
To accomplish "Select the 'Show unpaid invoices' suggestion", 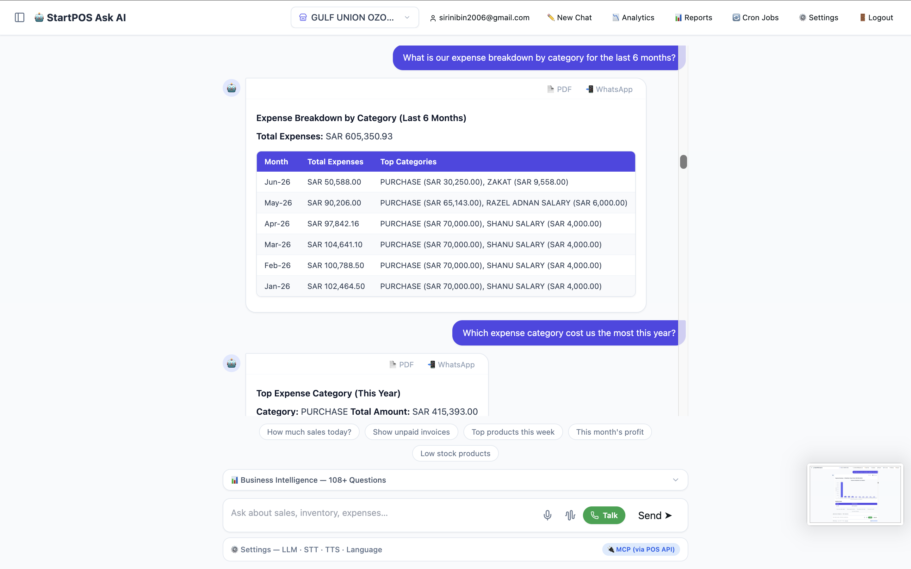I will (411, 432).
